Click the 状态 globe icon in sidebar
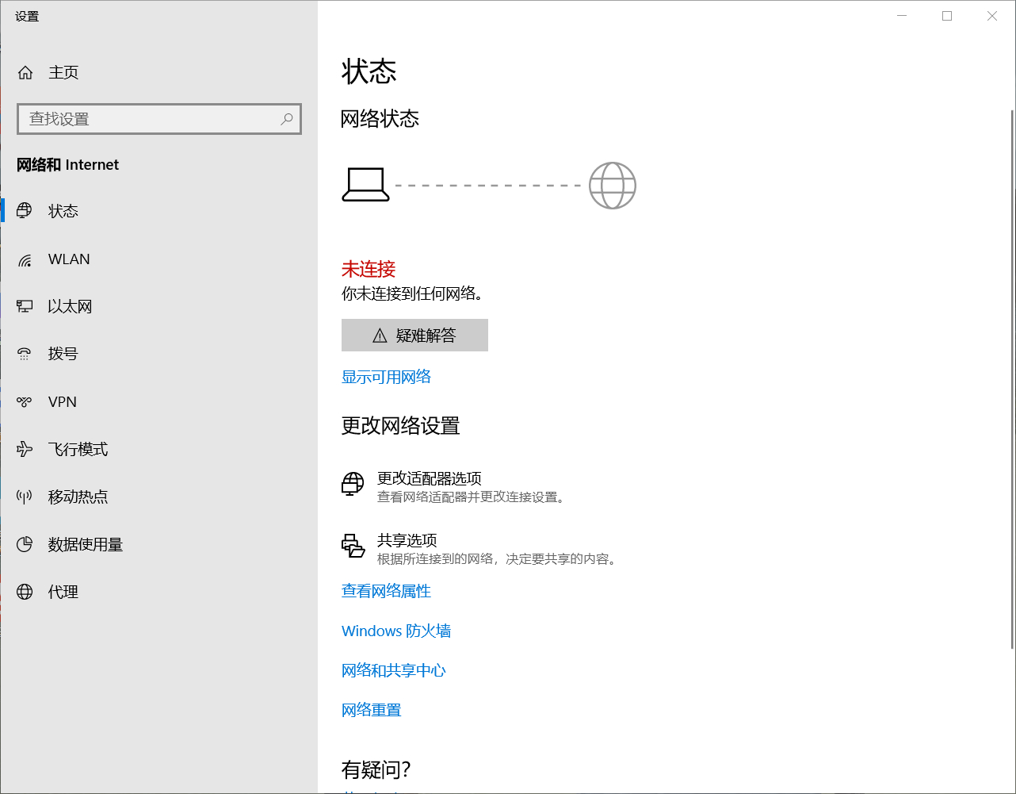1016x794 pixels. pos(25,211)
